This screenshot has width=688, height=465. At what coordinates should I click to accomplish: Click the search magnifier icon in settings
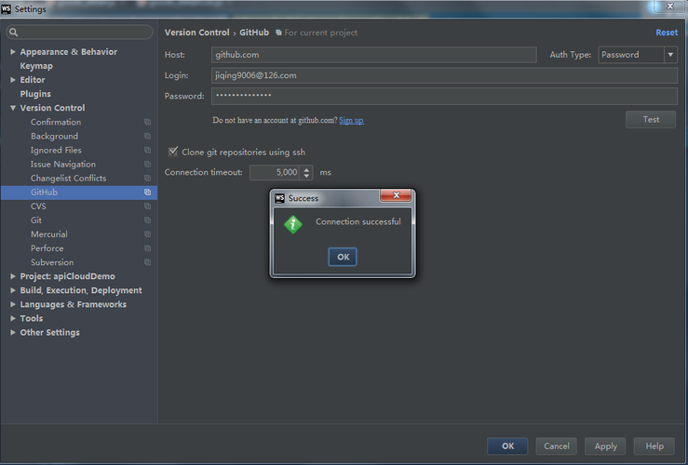(x=14, y=32)
